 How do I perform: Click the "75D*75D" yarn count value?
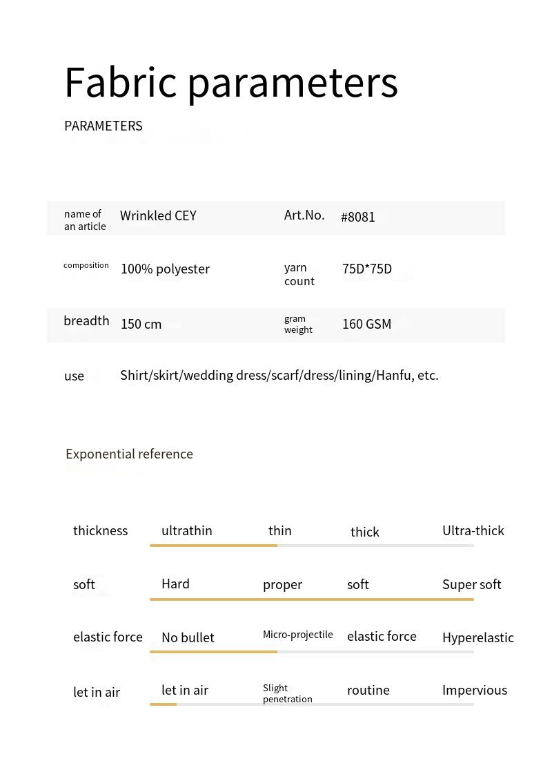(367, 269)
